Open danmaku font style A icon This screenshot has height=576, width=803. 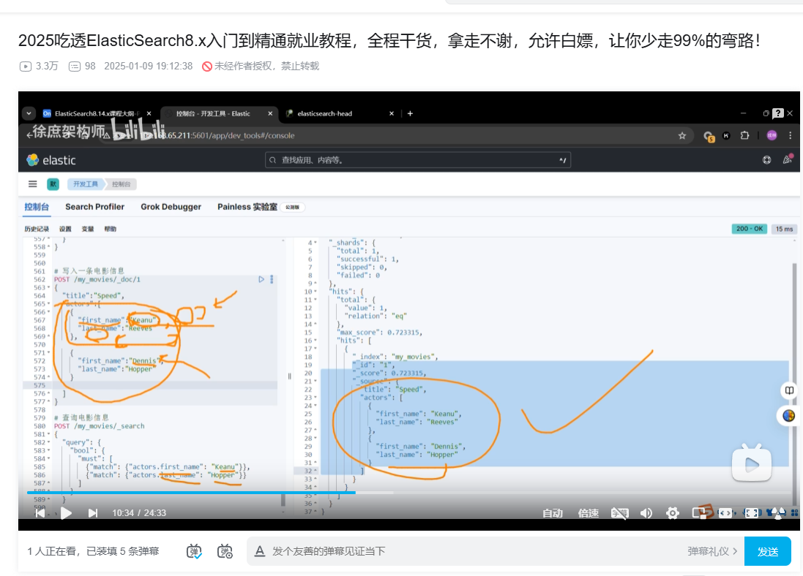(260, 551)
